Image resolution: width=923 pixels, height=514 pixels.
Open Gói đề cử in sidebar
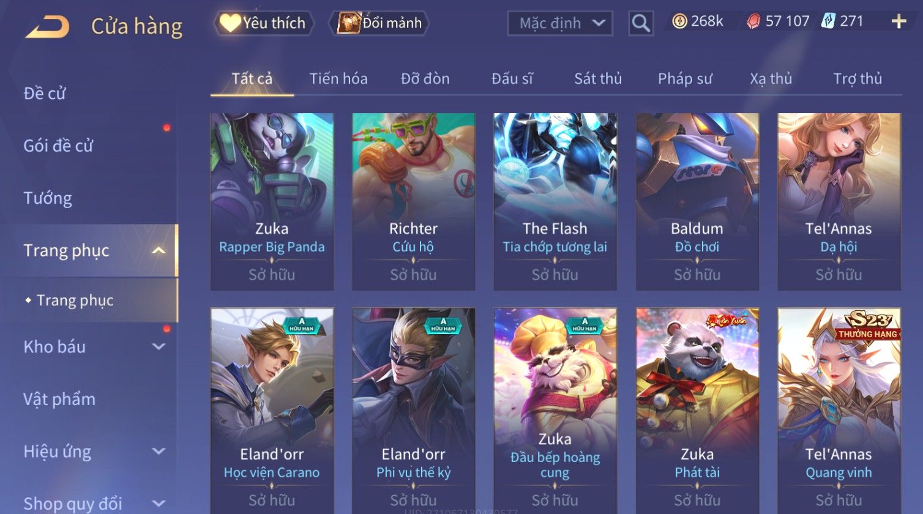[x=58, y=146]
